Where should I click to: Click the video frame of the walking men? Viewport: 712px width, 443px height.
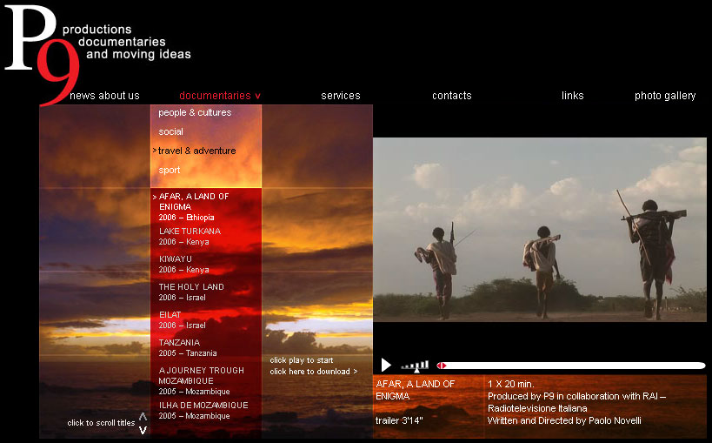coord(539,231)
